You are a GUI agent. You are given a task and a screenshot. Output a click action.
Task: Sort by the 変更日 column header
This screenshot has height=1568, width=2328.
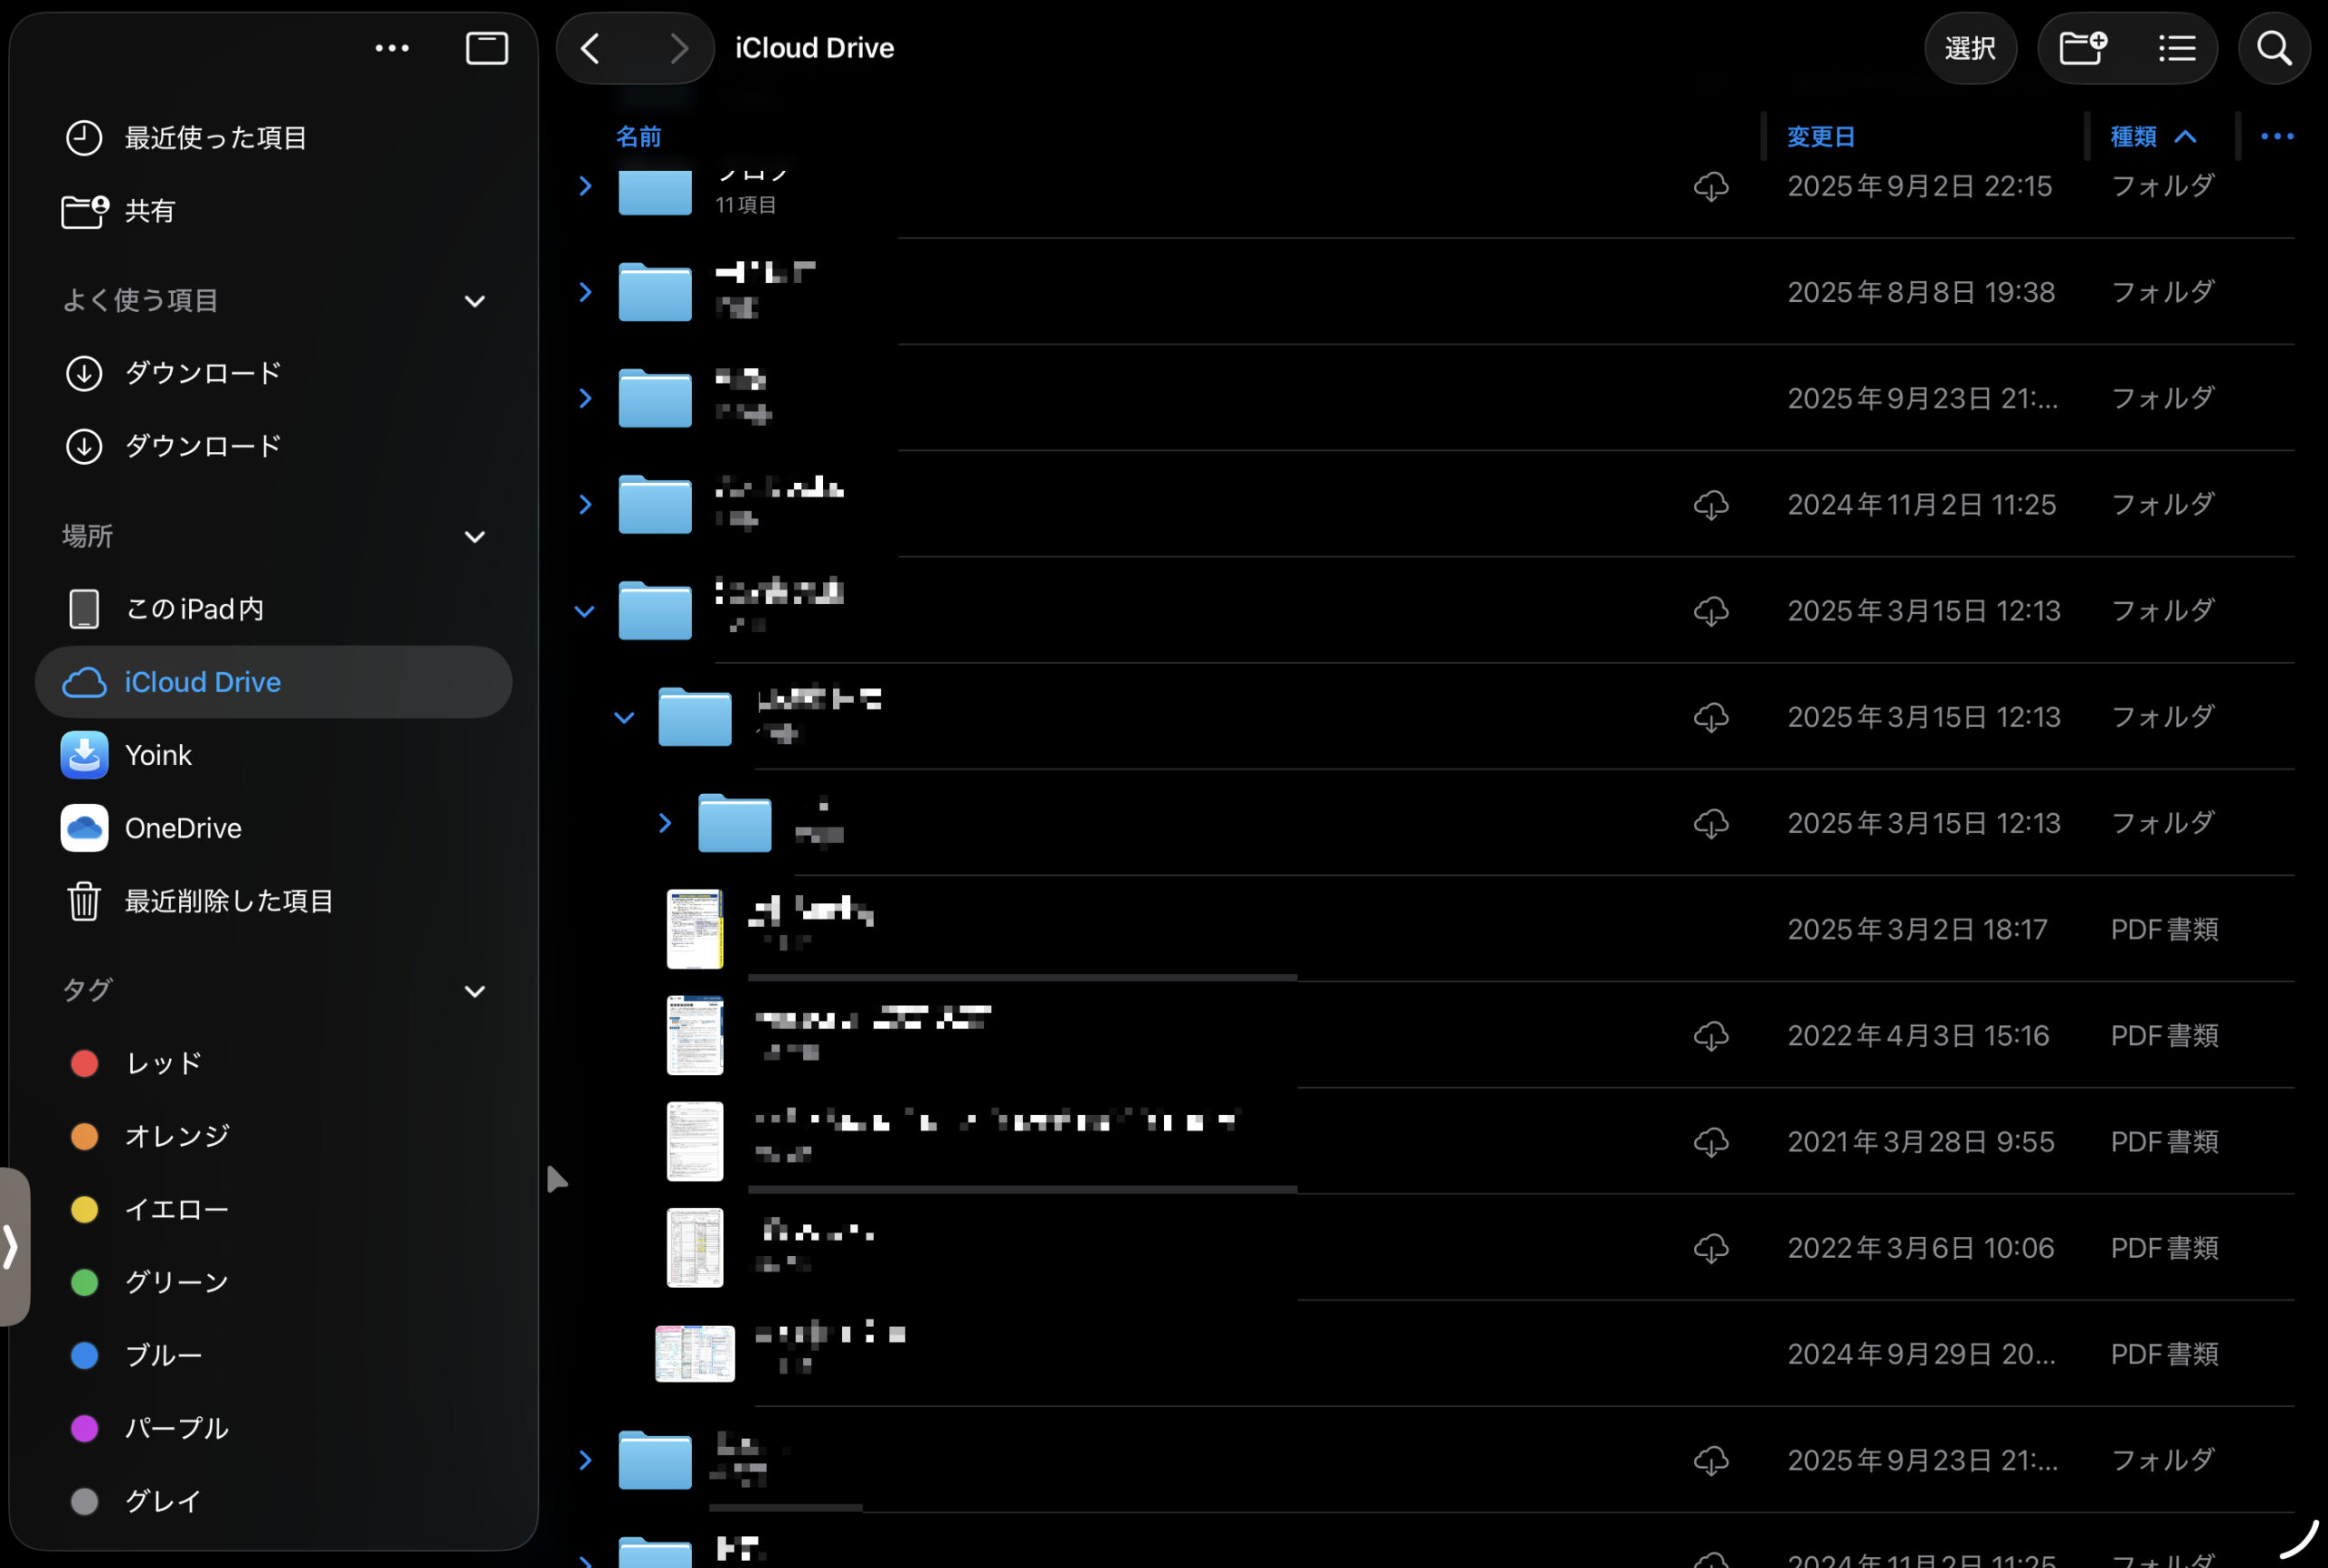point(1821,136)
